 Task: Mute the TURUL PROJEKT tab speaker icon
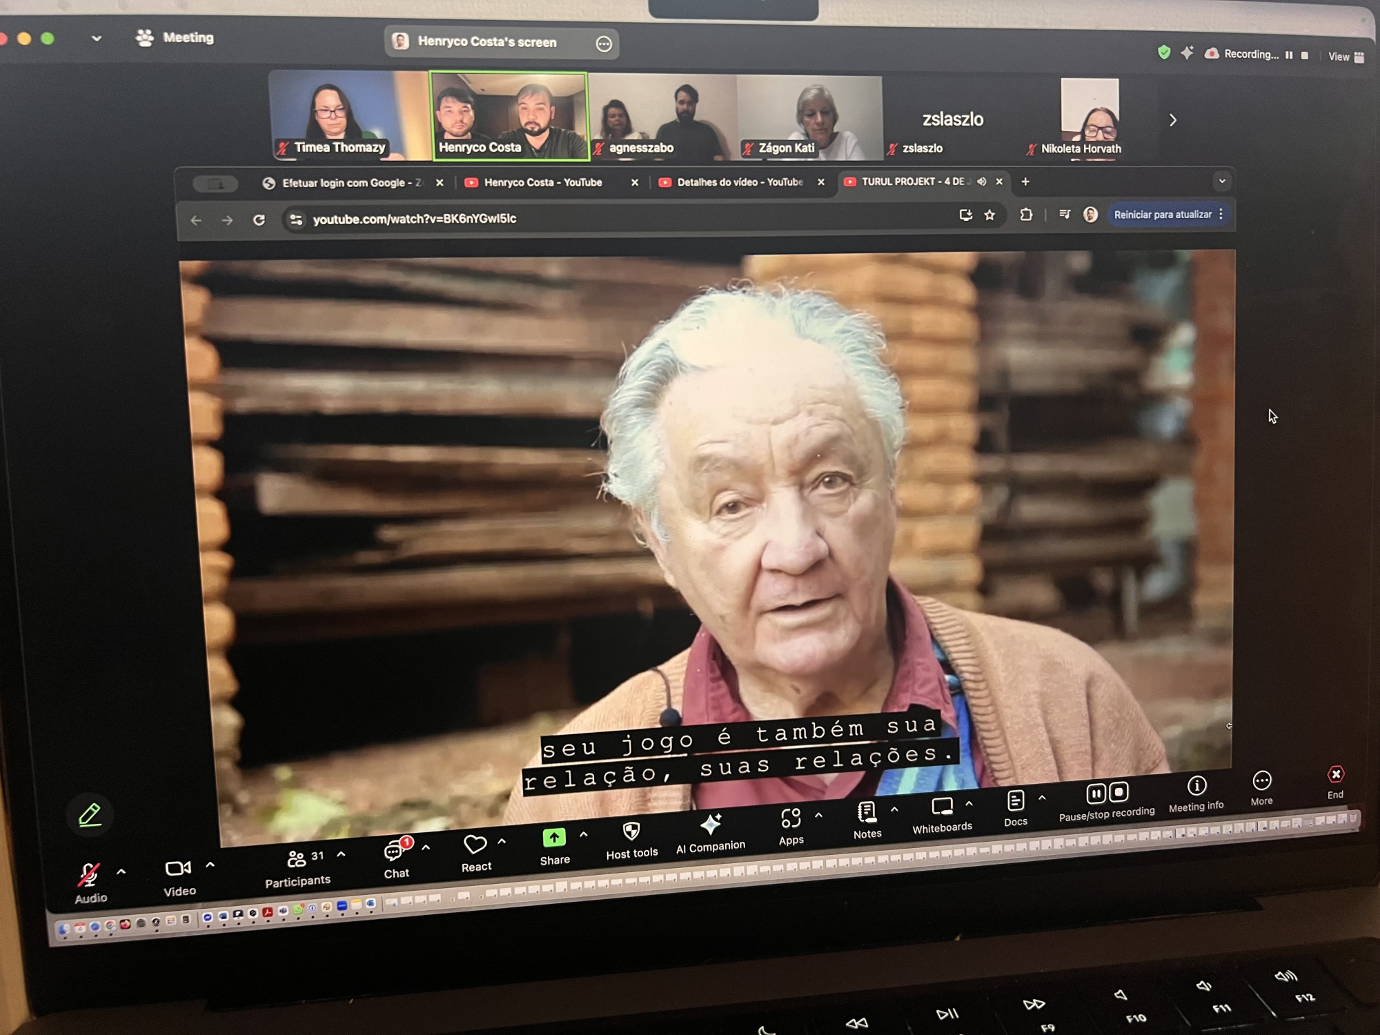(x=981, y=181)
